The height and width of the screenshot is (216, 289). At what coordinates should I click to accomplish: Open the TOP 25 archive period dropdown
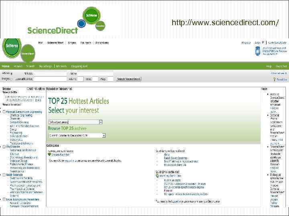(77, 135)
